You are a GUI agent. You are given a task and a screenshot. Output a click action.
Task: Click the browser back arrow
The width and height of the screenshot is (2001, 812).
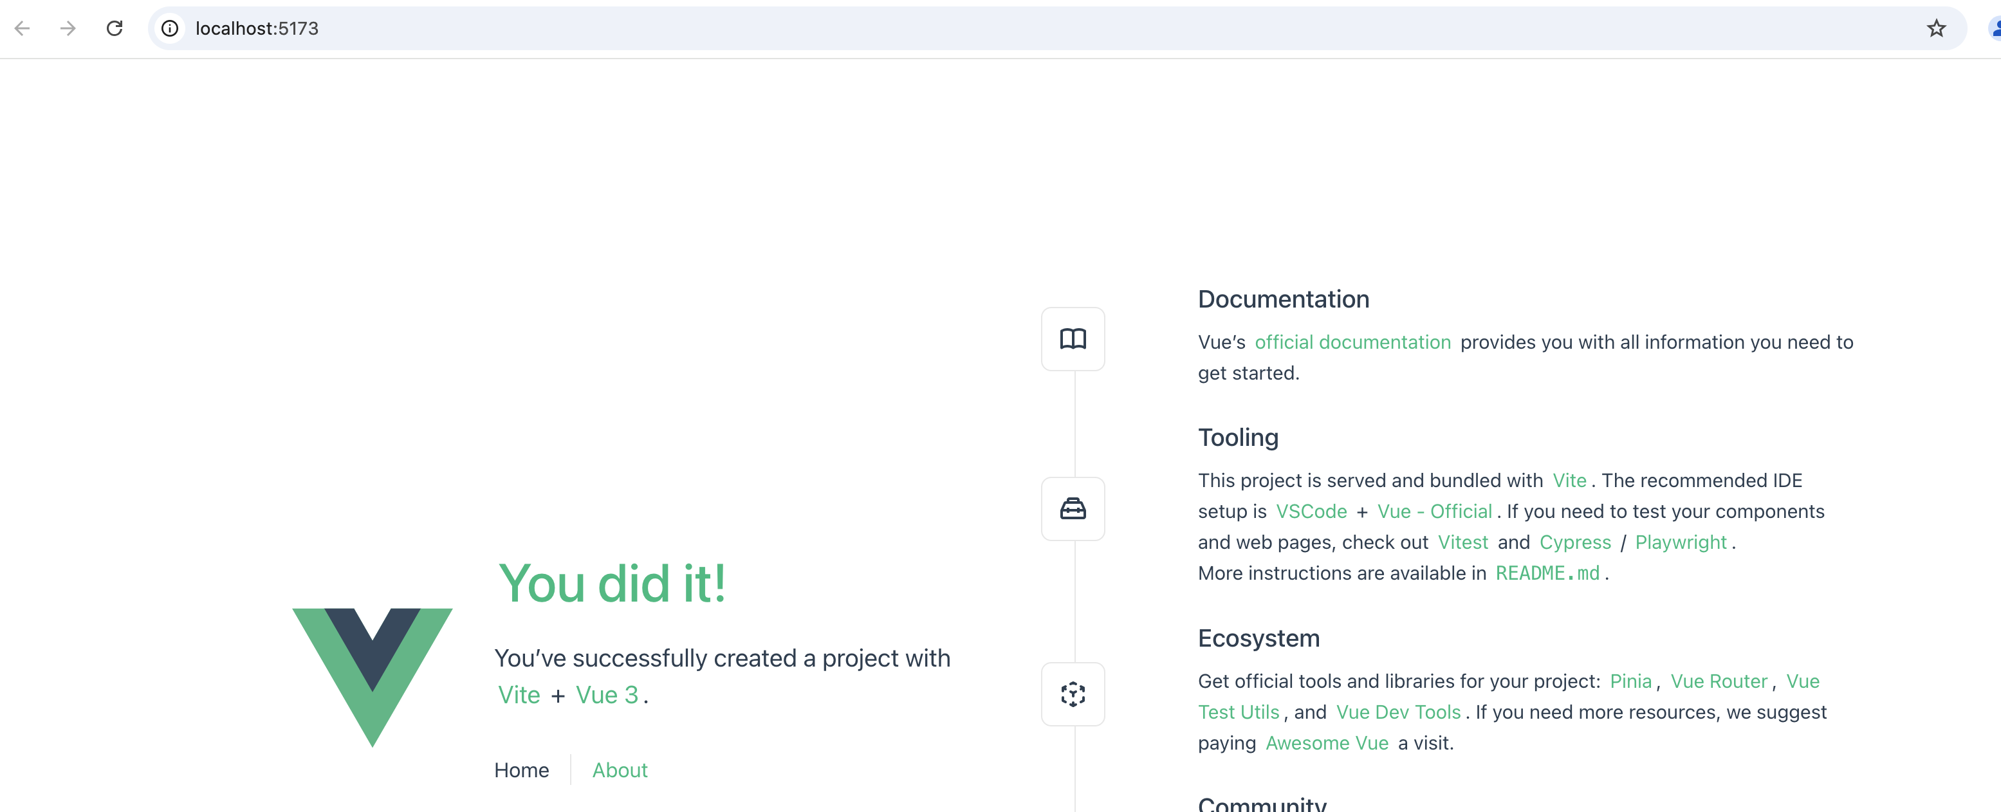(23, 29)
